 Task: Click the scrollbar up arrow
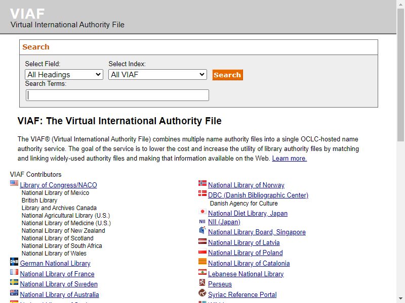click(x=400, y=4)
